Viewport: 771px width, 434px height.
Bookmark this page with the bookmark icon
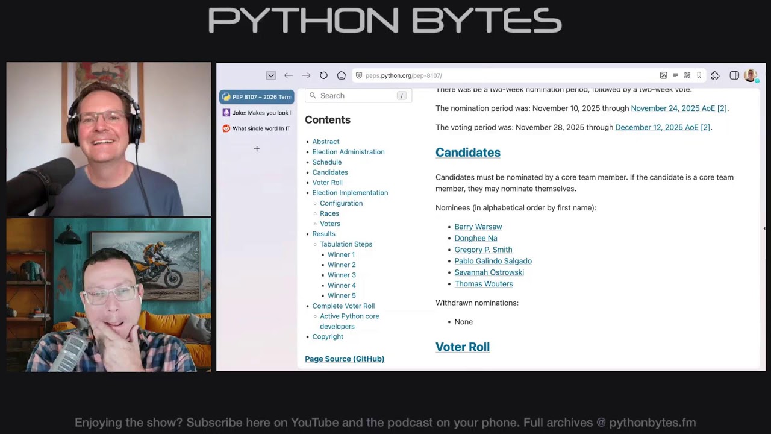(x=699, y=75)
